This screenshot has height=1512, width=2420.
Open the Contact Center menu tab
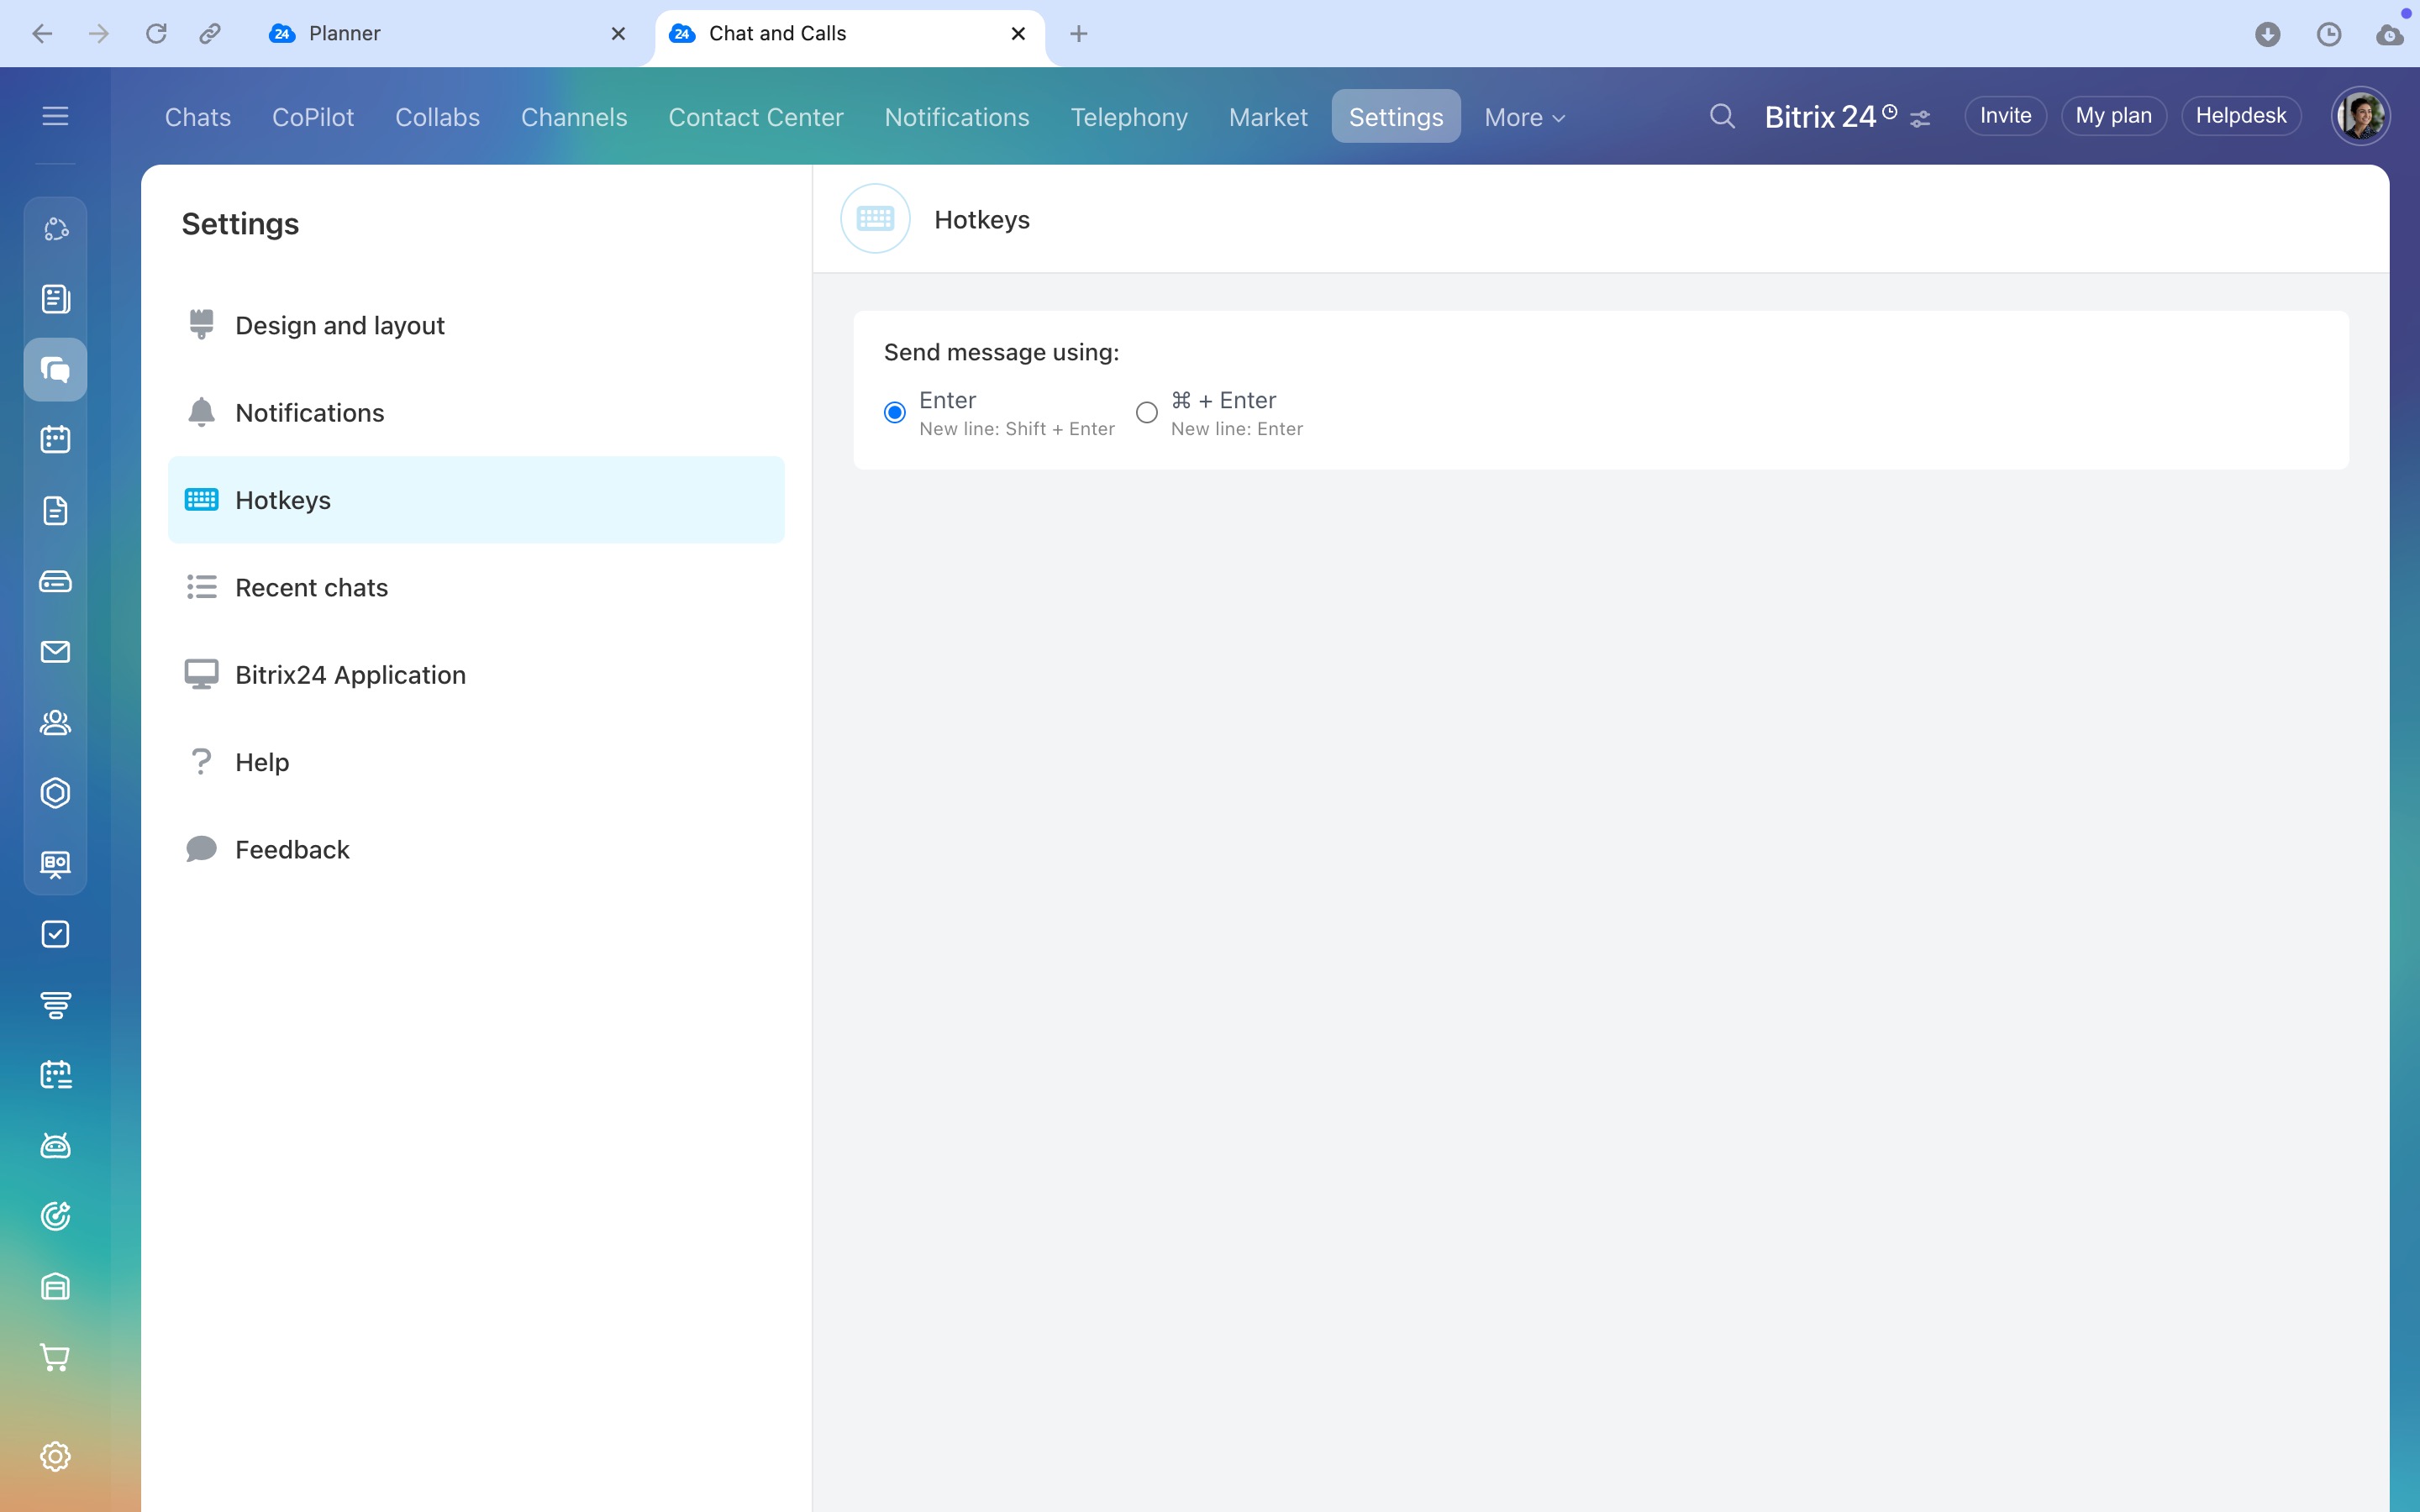pos(755,117)
